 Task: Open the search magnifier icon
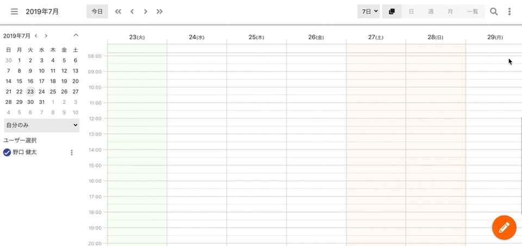click(494, 11)
